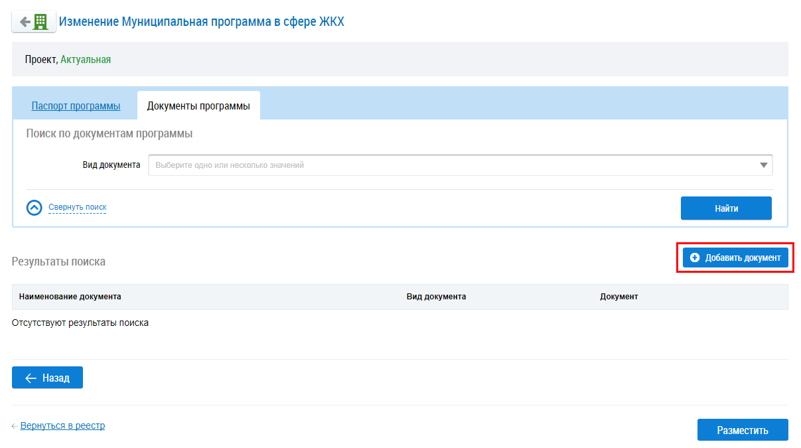Click the Наименование документа column header
This screenshot has width=801, height=448.
click(x=70, y=297)
